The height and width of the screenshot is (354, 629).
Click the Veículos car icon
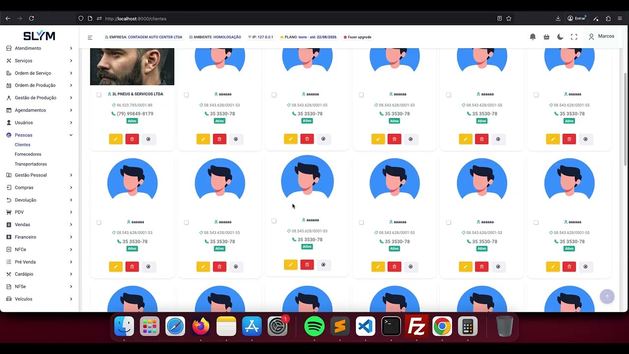click(x=9, y=299)
